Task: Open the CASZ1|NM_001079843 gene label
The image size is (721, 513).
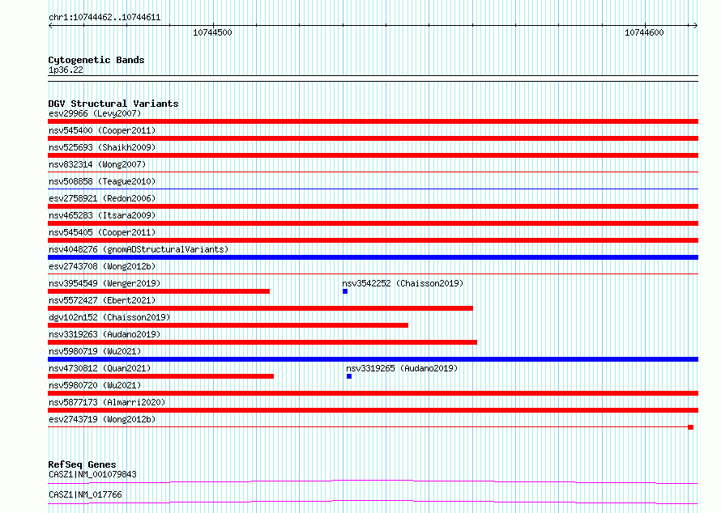Action: [92, 474]
